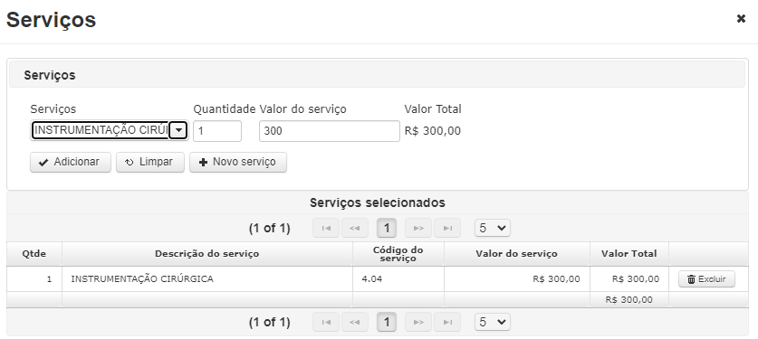This screenshot has height=339, width=758.
Task: Go to last page in bottom paginator
Action: tap(447, 322)
